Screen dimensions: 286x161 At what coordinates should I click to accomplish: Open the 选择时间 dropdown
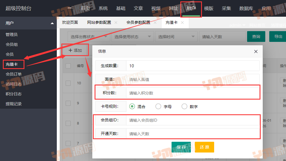click(x=176, y=37)
